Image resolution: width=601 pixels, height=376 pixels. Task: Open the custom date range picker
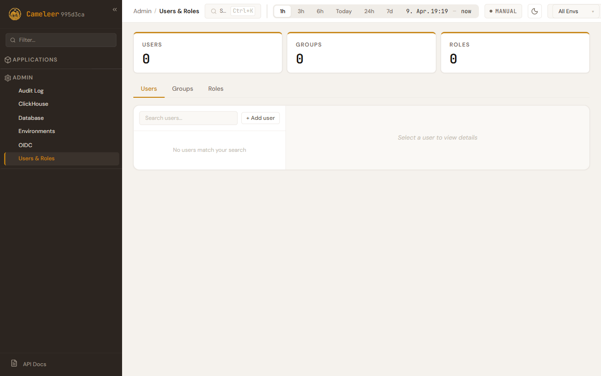point(438,11)
